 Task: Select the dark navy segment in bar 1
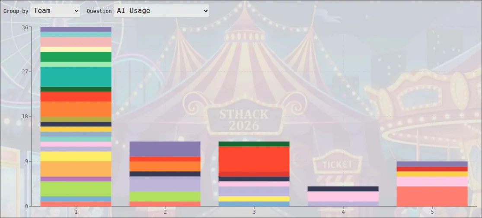tap(76, 124)
